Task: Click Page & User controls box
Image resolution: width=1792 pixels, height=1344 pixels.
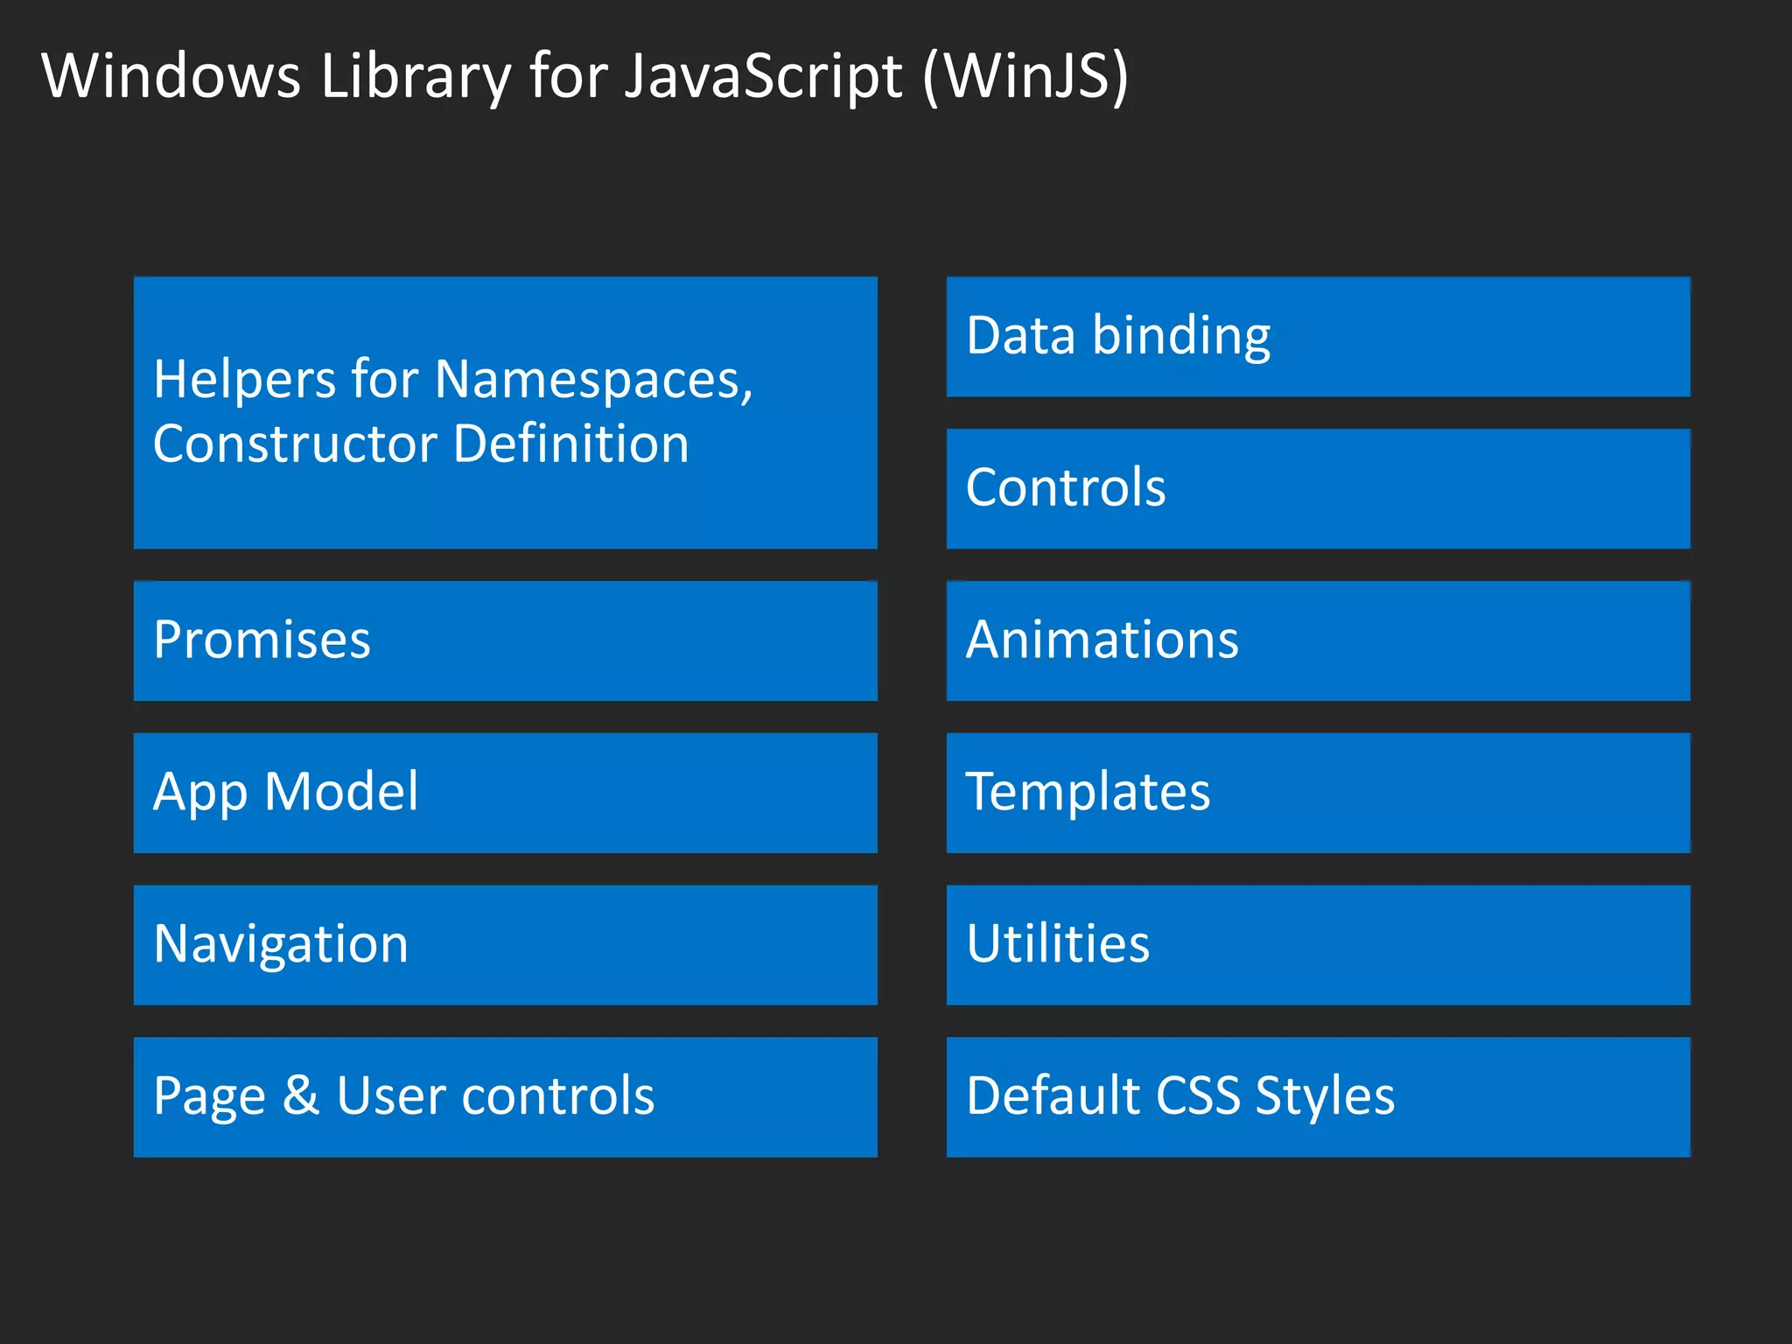Action: (x=505, y=1097)
